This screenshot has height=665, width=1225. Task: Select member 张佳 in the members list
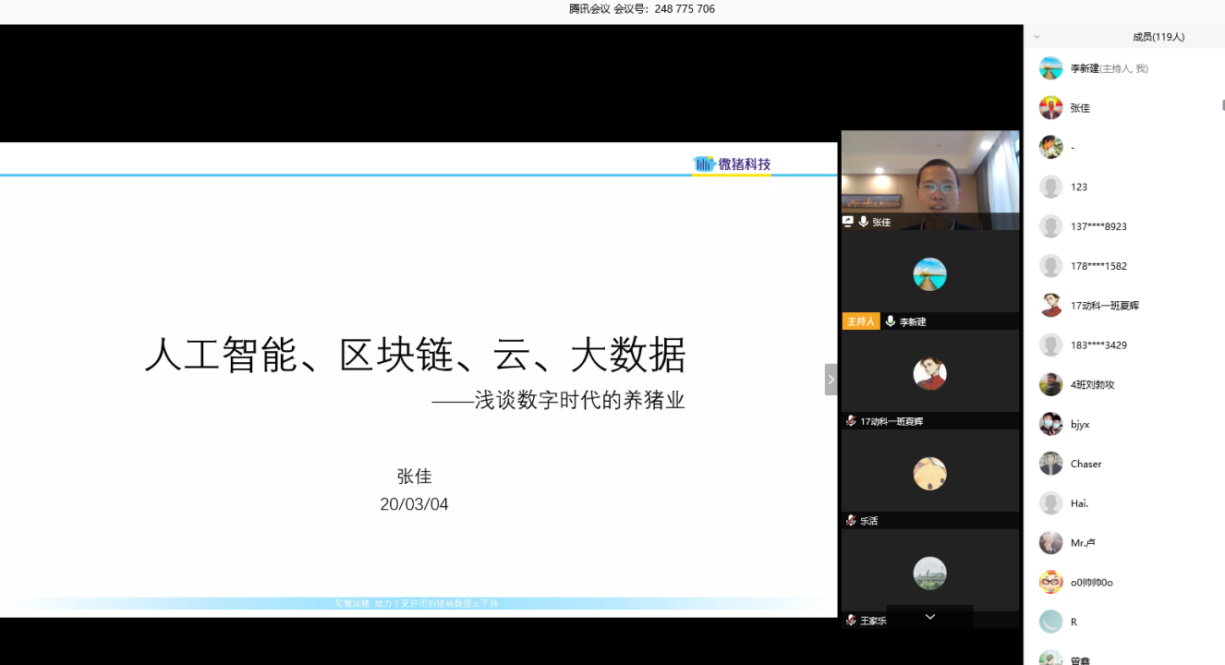click(x=1080, y=108)
